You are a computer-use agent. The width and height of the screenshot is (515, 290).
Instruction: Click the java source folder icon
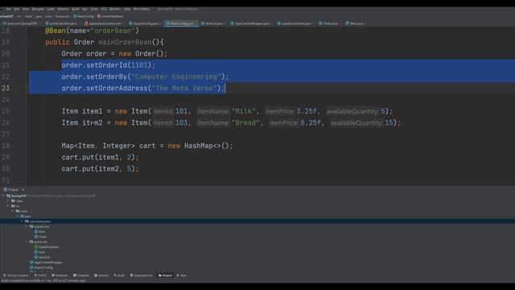click(x=22, y=216)
